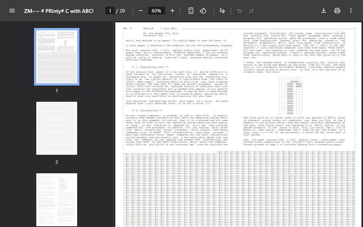The height and width of the screenshot is (227, 363).
Task: Click the email 'tom7@tom7.org' text
Action: 152,36
